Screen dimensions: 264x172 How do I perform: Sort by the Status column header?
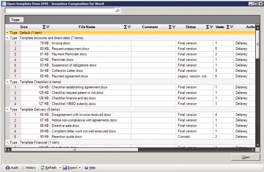point(191,27)
